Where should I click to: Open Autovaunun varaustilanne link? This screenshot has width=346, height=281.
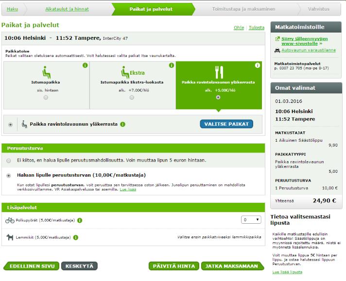pos(309,50)
